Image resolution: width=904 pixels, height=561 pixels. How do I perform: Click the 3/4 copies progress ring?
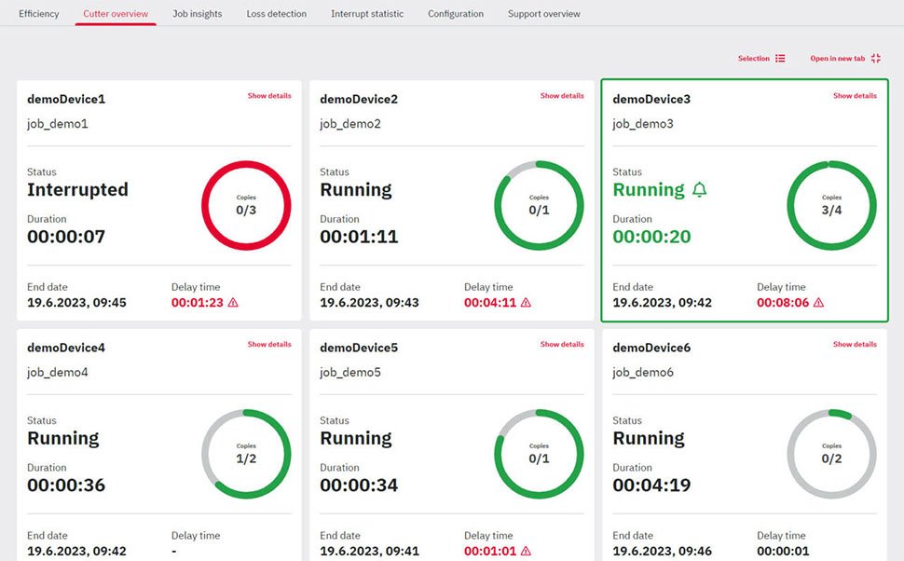click(832, 205)
